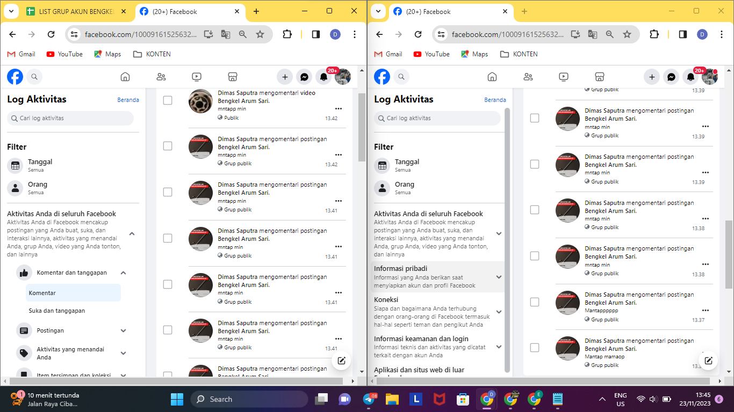Open Gmail bookmark in right Chrome window
Screen dimensions: 734x412
pos(388,54)
